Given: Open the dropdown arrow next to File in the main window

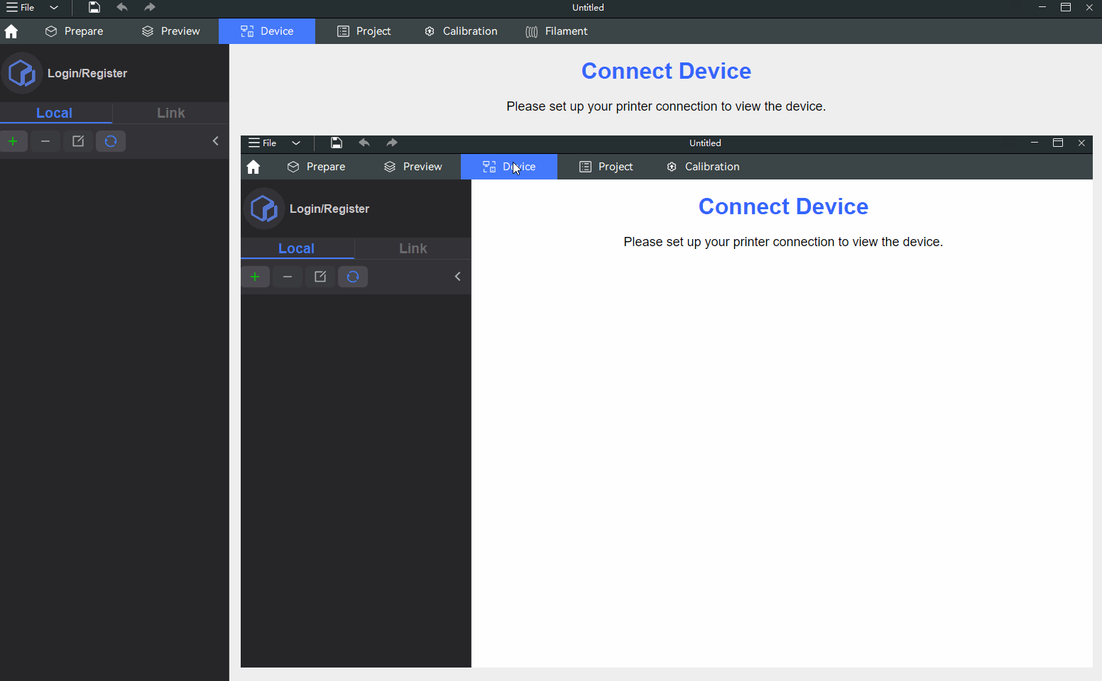Looking at the screenshot, I should pyautogui.click(x=54, y=8).
